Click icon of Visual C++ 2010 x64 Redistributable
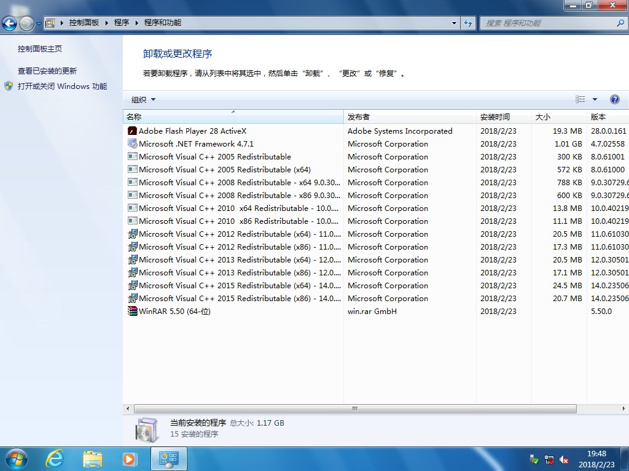The image size is (629, 471). 133,208
